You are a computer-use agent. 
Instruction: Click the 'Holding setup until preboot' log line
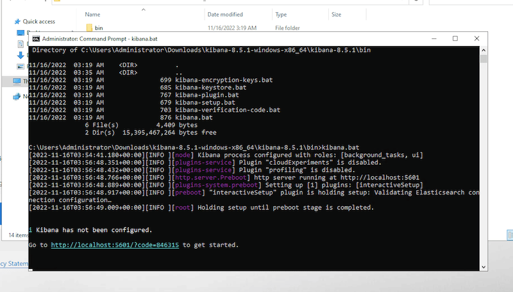point(201,207)
